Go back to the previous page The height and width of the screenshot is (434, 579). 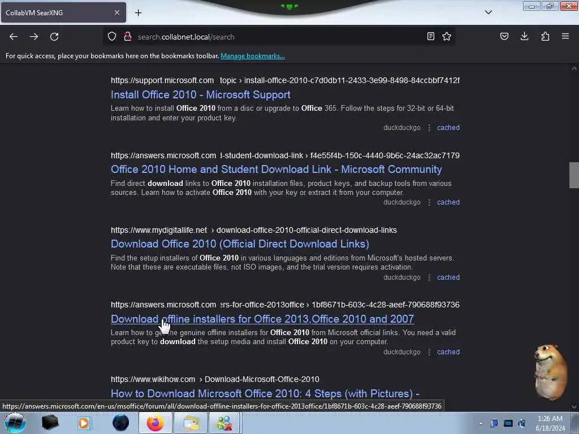tap(14, 37)
